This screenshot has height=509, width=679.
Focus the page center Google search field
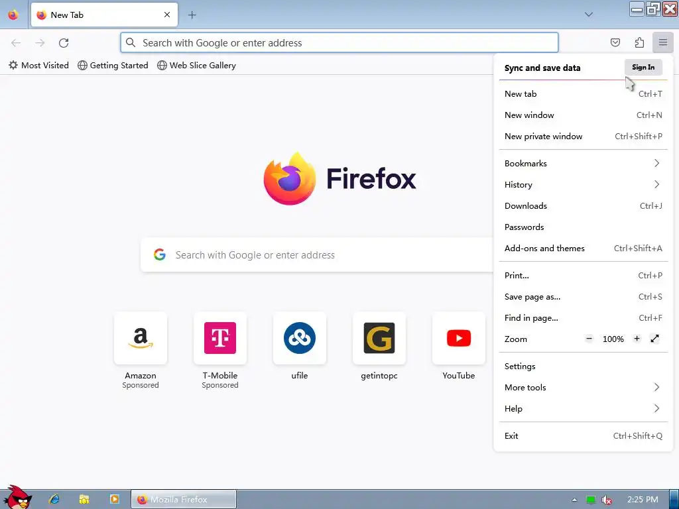click(x=317, y=254)
